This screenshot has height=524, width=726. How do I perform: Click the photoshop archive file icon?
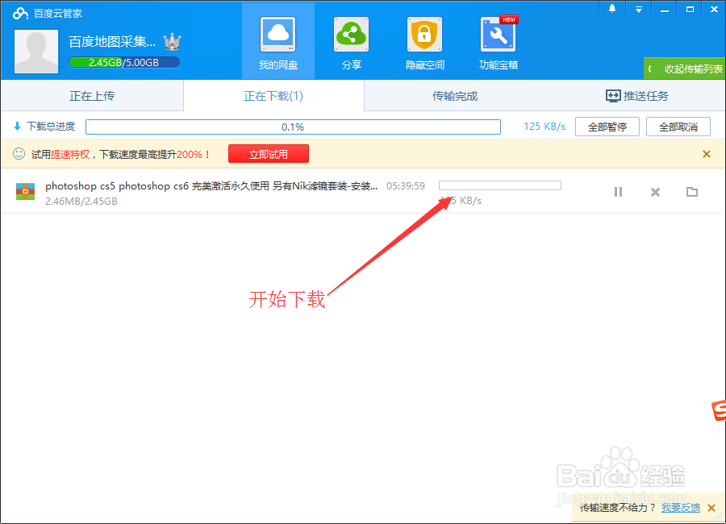26,192
